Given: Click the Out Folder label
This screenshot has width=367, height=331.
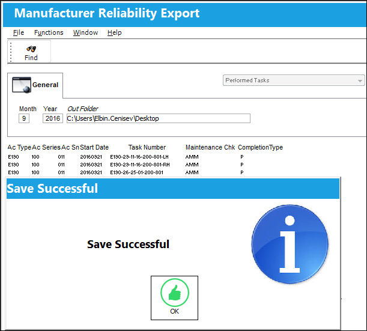Looking at the screenshot, I should [x=83, y=109].
